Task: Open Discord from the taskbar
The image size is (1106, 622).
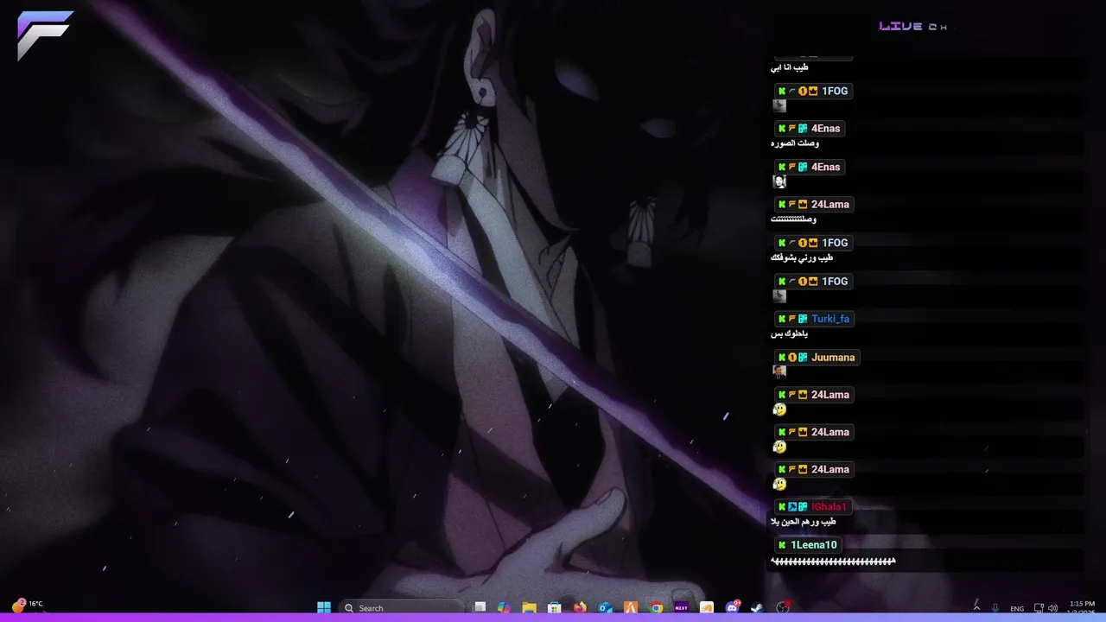Action: (x=733, y=607)
